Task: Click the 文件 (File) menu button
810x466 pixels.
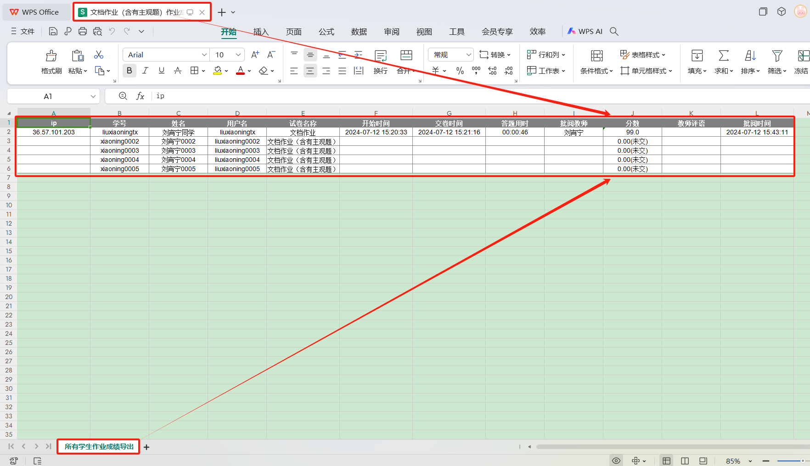Action: tap(23, 31)
